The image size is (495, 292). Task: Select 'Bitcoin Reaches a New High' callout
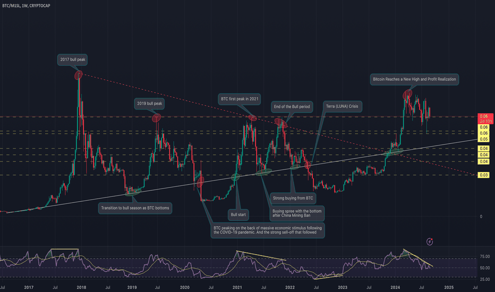(414, 79)
